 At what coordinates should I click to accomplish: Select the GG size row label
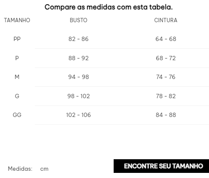(17, 115)
